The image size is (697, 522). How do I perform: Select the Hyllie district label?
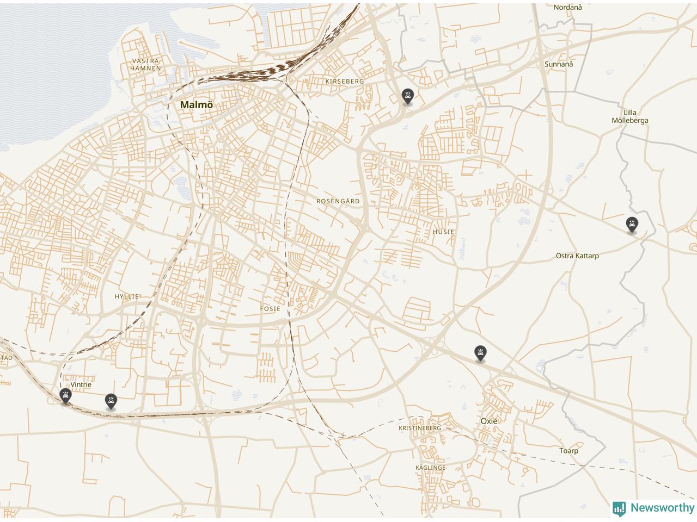click(x=127, y=296)
